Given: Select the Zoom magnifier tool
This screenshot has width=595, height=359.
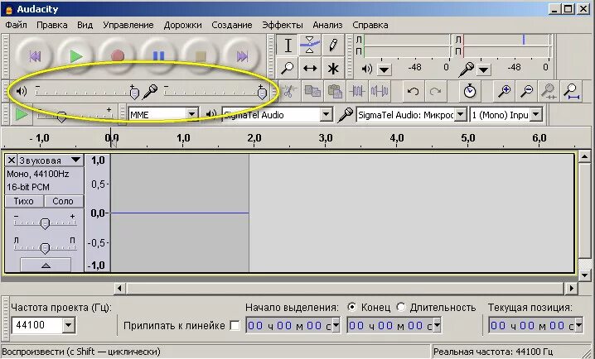Looking at the screenshot, I should [x=288, y=68].
